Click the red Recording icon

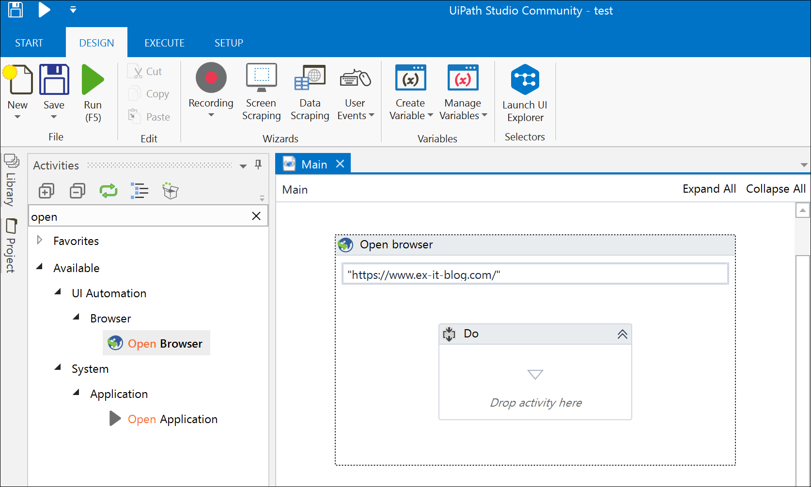click(211, 77)
